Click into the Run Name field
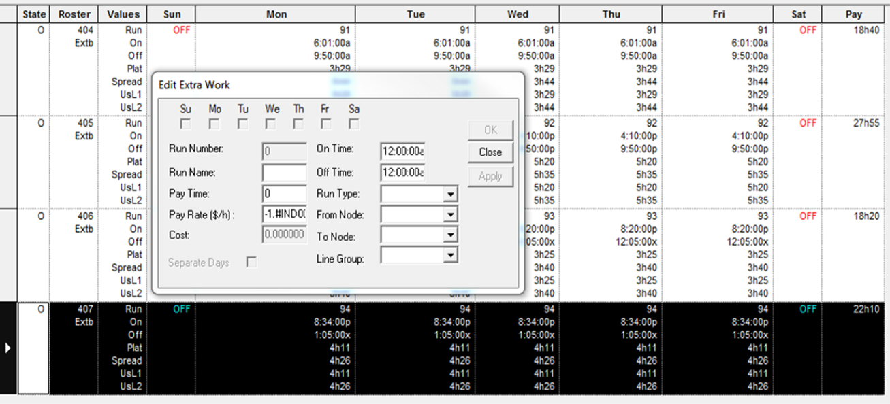890x404 pixels. [x=284, y=173]
